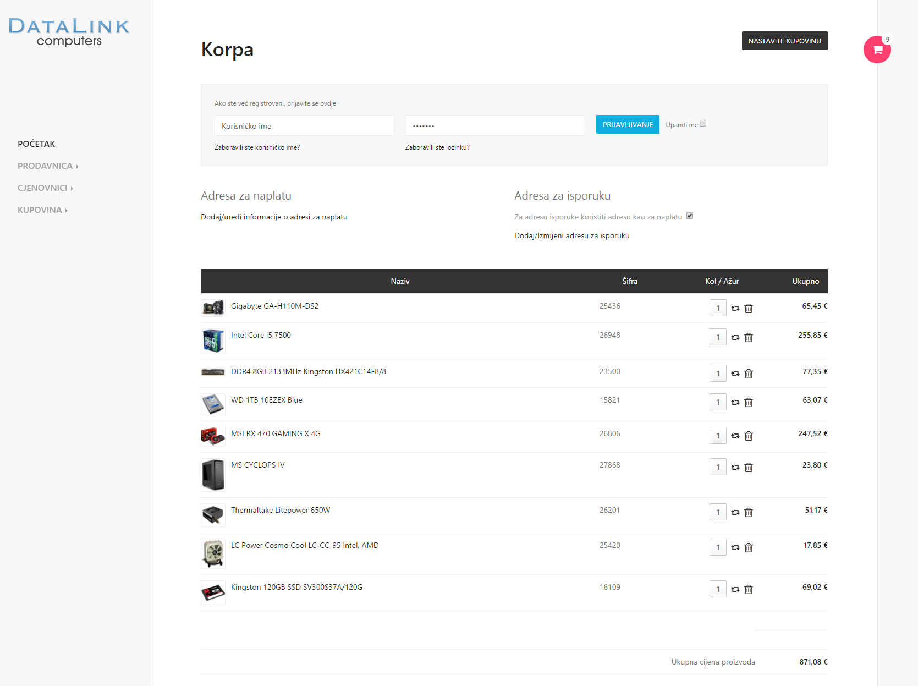Delete WD 1TB 10EZEX Blue from cart
The width and height of the screenshot is (918, 686).
point(749,403)
